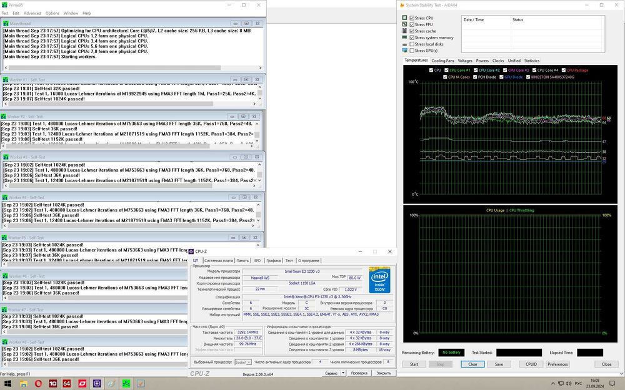Click the Stress local disks drive icon
Viewport: 625px width, 390px height.
tap(404, 44)
